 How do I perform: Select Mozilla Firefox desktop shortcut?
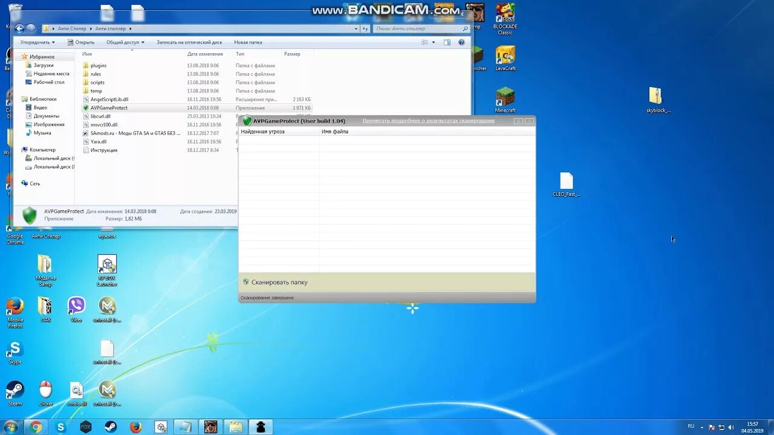point(15,312)
